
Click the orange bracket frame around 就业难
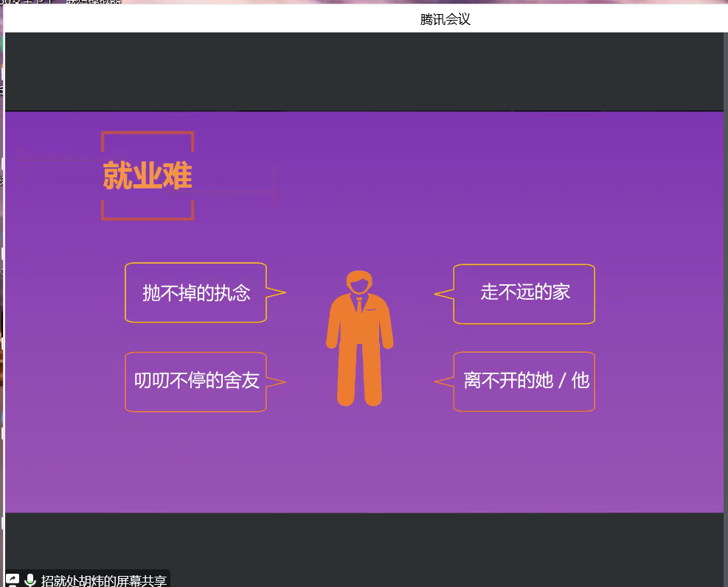click(148, 134)
